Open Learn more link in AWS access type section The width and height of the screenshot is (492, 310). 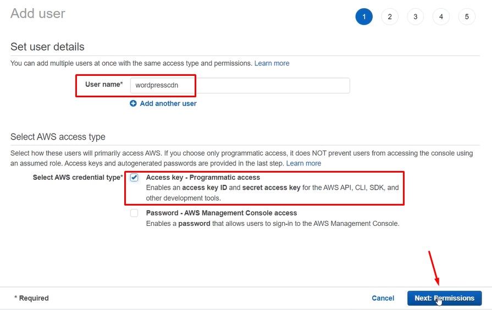[303, 163]
